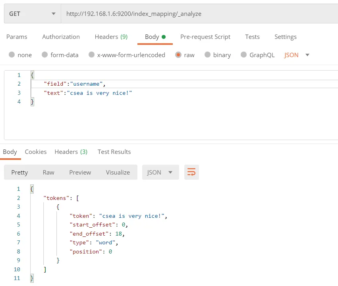Viewport: 338px width, 286px height.
Task: Open the Authorization tab
Action: click(61, 36)
